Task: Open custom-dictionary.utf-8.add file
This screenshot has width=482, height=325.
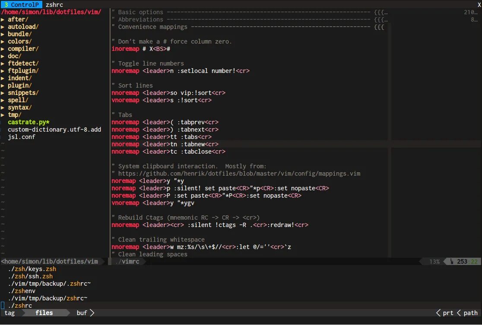Action: pyautogui.click(x=54, y=129)
